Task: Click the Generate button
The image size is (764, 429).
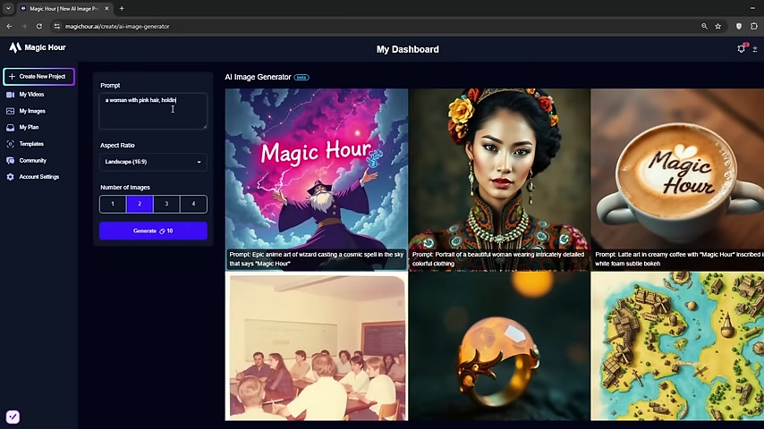Action: click(153, 231)
